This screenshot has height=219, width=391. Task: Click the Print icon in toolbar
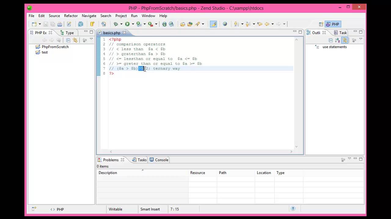[60, 24]
